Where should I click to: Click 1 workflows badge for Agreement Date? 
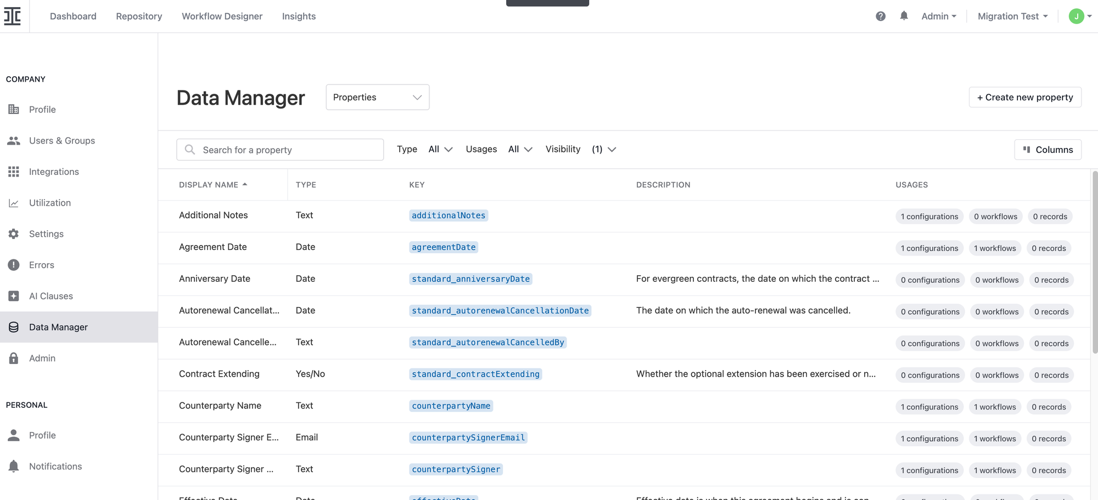tap(995, 248)
